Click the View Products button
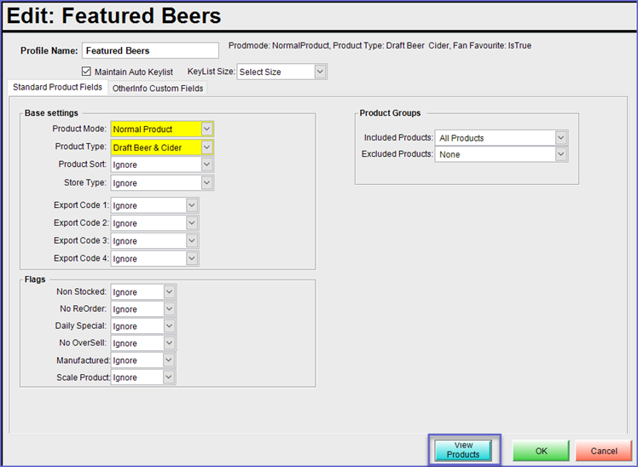Screen dimensions: 638x467 [463, 450]
